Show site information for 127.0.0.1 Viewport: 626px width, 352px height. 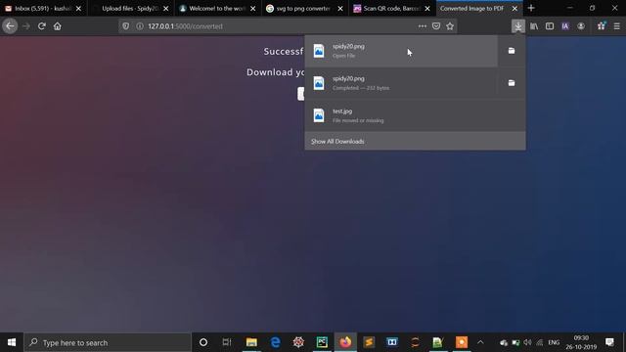tap(139, 26)
